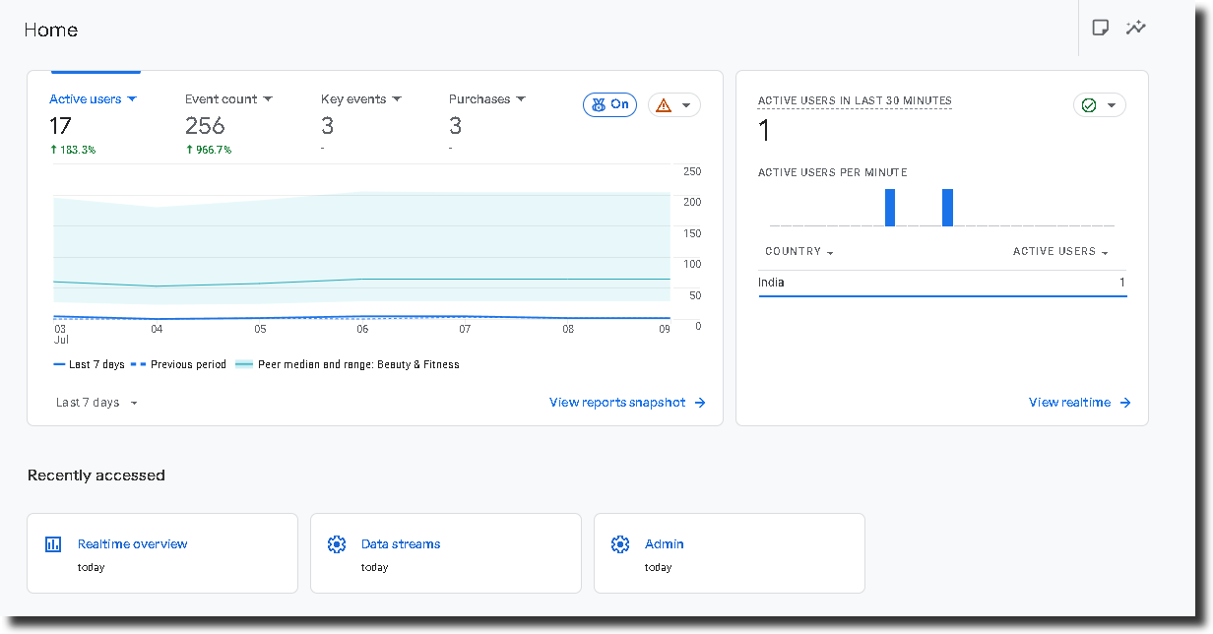Image resolution: width=1213 pixels, height=634 pixels.
Task: Click the Realtime overview bar chart icon
Action: coord(53,544)
